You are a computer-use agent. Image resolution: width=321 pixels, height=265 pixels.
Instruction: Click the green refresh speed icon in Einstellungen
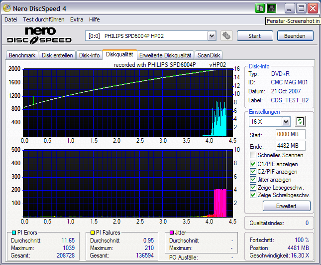click(x=300, y=121)
